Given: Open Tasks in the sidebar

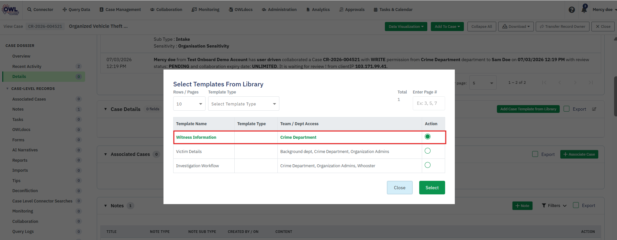Looking at the screenshot, I should click(18, 120).
